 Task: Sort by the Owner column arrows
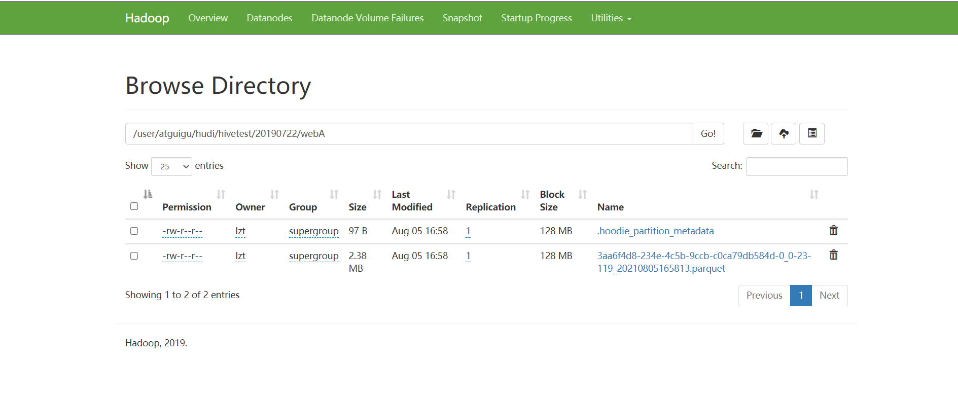point(274,194)
